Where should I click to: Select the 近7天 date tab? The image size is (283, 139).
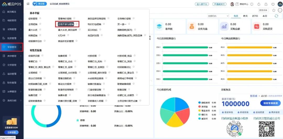[x=255, y=16]
